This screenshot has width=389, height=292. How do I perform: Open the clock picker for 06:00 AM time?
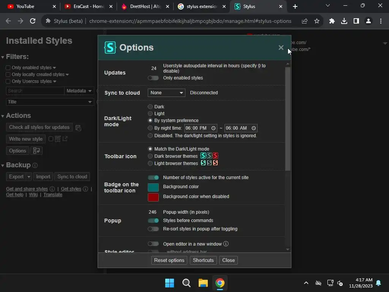click(253, 128)
